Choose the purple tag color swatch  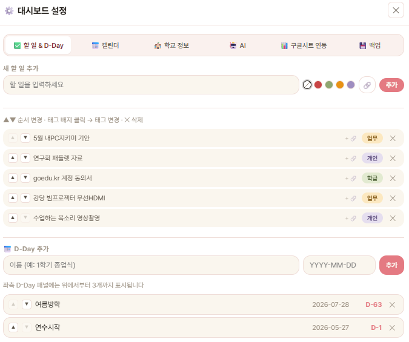click(351, 85)
